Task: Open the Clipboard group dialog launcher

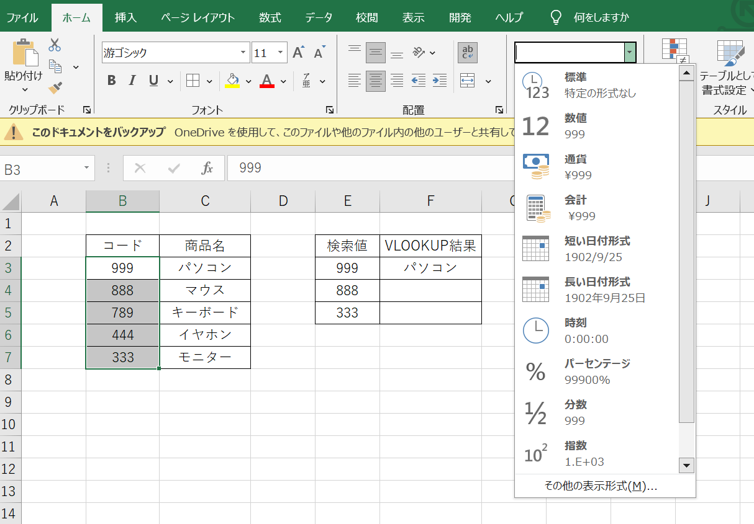Action: 87,110
